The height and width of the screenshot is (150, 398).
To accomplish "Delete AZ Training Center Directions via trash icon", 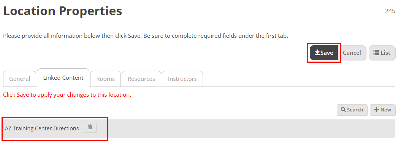I will tap(90, 127).
